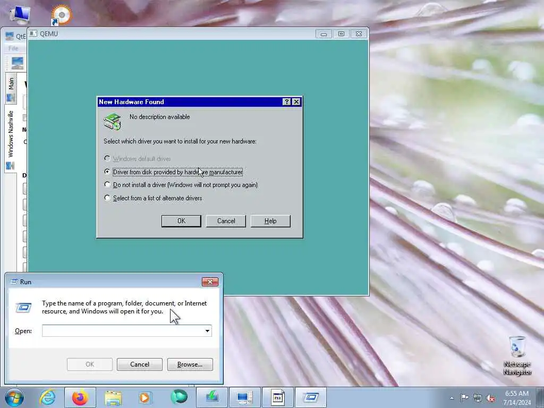Click Browse in the Run dialog

pos(190,364)
